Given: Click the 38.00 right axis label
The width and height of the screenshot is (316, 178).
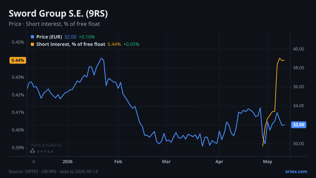Looking at the screenshot, I should [299, 68].
